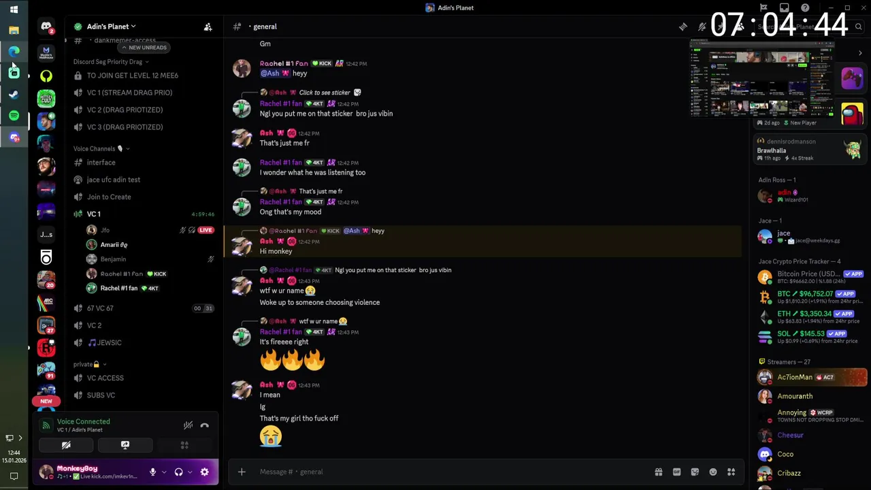Disconnect from the voice call

point(204,425)
